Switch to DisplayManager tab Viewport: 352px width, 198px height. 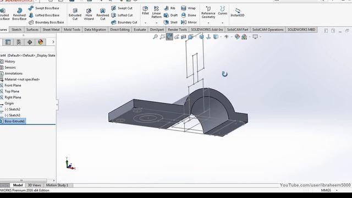click(40, 42)
